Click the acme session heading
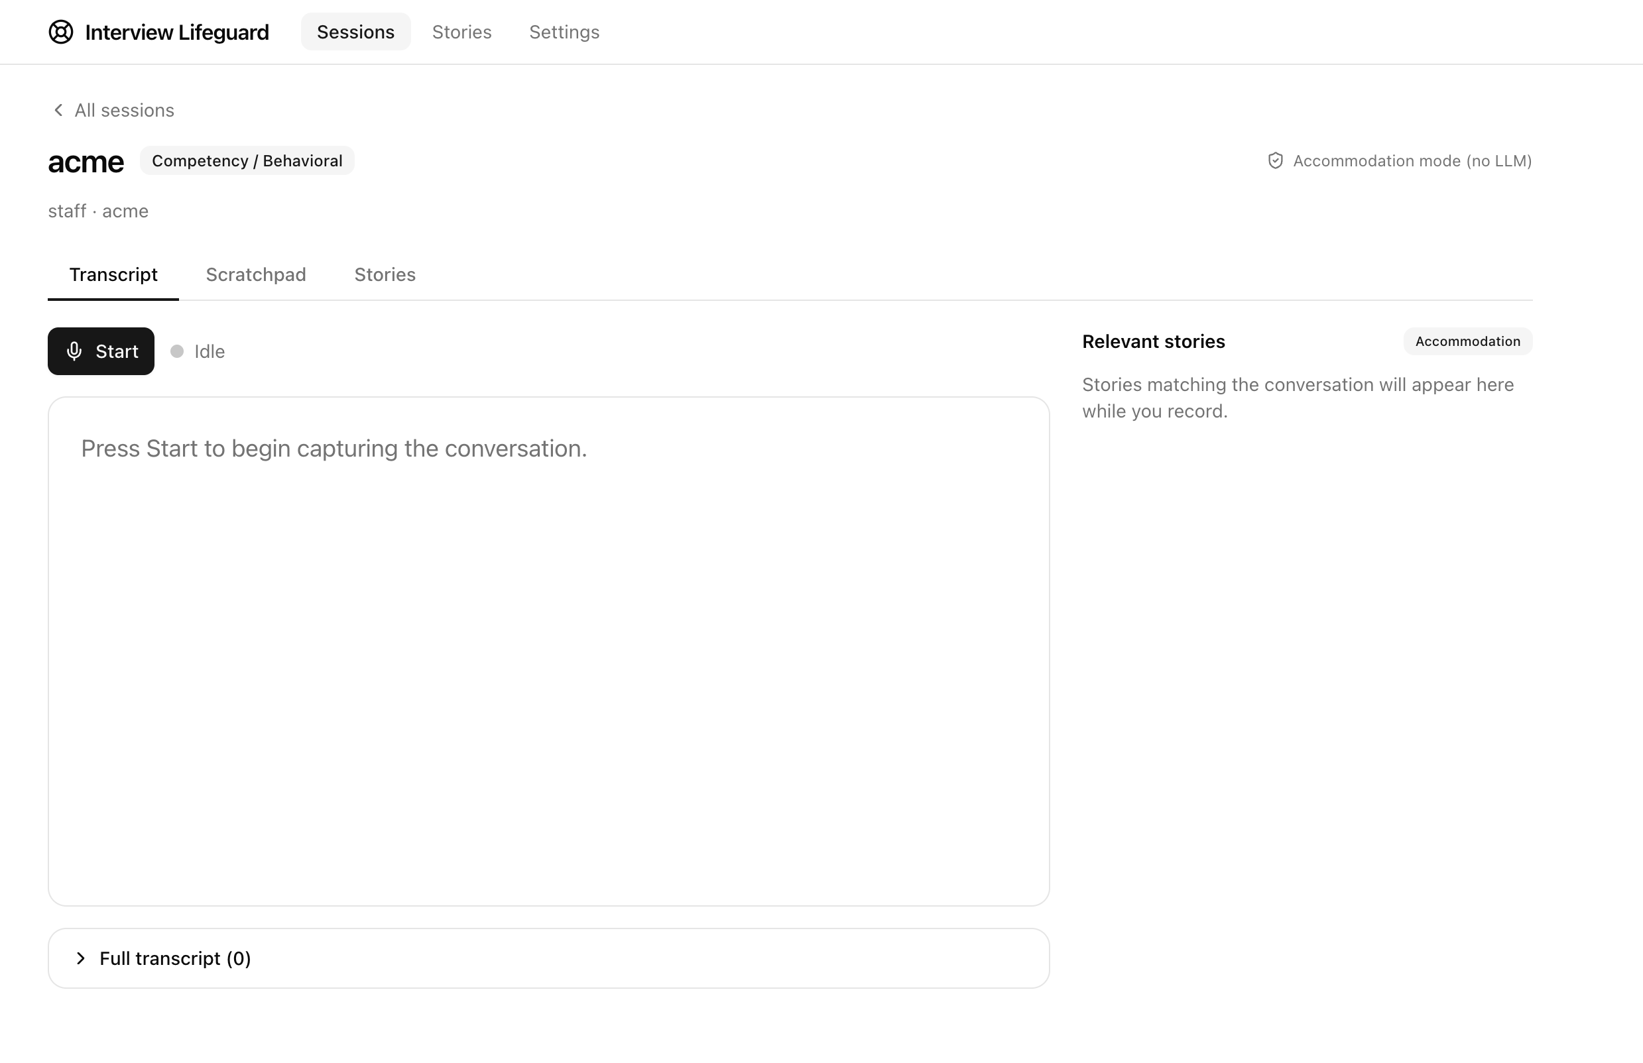The width and height of the screenshot is (1643, 1063). pos(86,162)
